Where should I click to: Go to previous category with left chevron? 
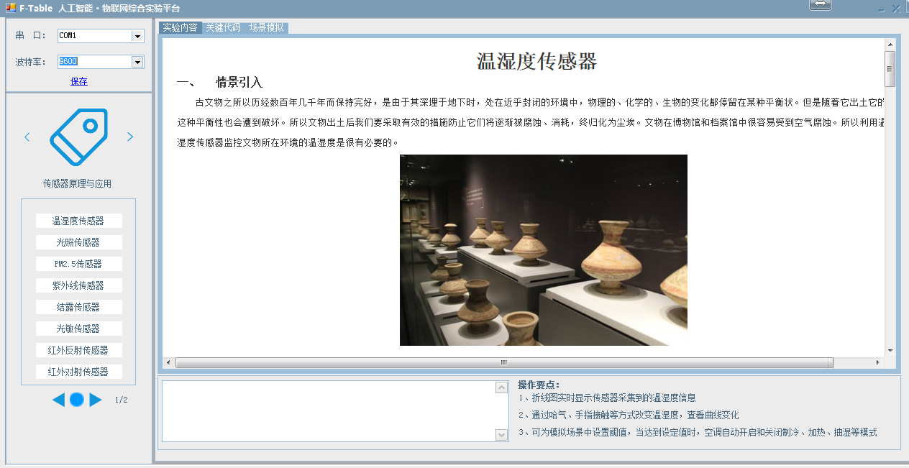point(27,137)
